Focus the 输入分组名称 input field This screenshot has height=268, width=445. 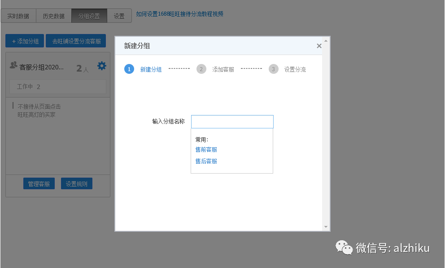232,122
